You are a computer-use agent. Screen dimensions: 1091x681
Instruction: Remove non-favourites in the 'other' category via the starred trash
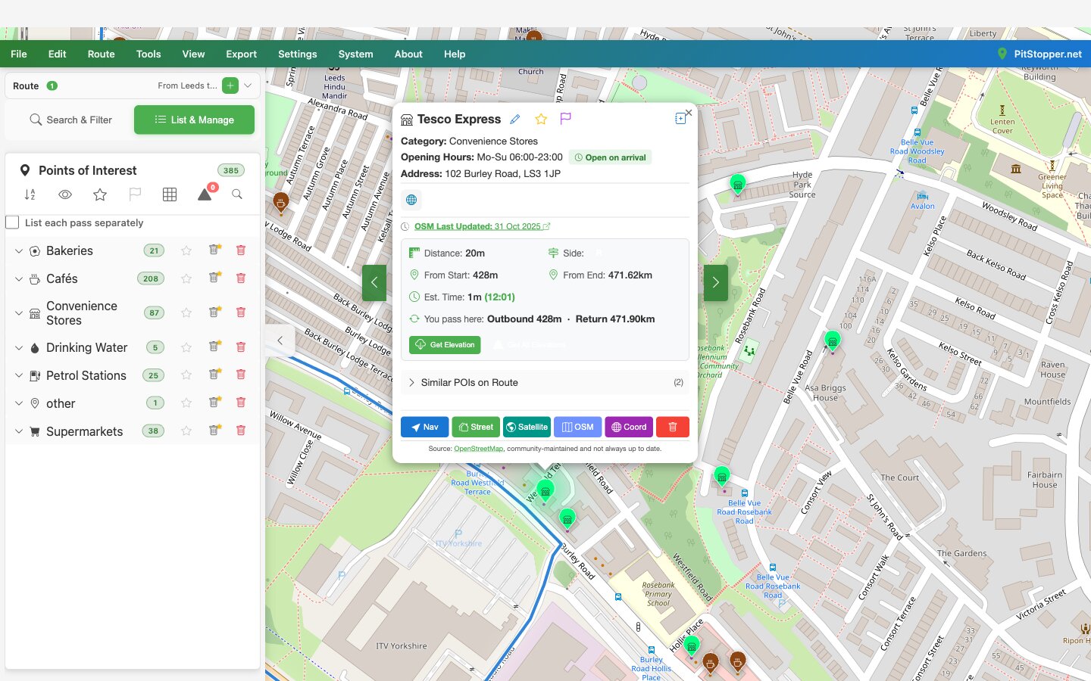214,402
